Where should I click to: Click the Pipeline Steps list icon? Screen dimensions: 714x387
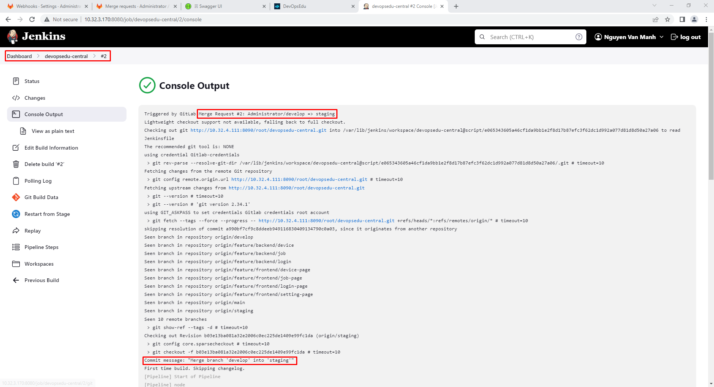pyautogui.click(x=16, y=247)
